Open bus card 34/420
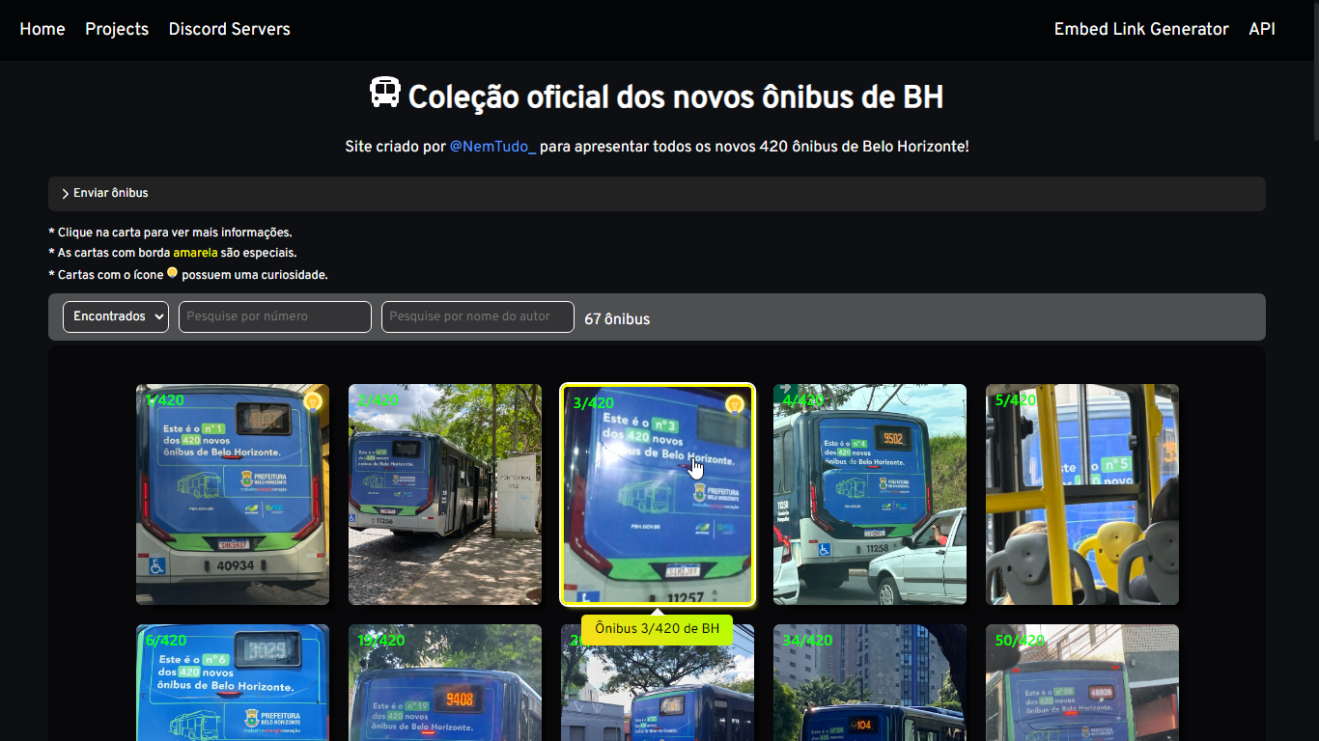Image resolution: width=1319 pixels, height=741 pixels. coord(870,683)
